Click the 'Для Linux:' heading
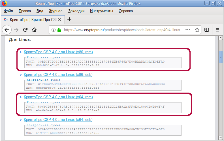224x141 pixels. tap(20, 40)
